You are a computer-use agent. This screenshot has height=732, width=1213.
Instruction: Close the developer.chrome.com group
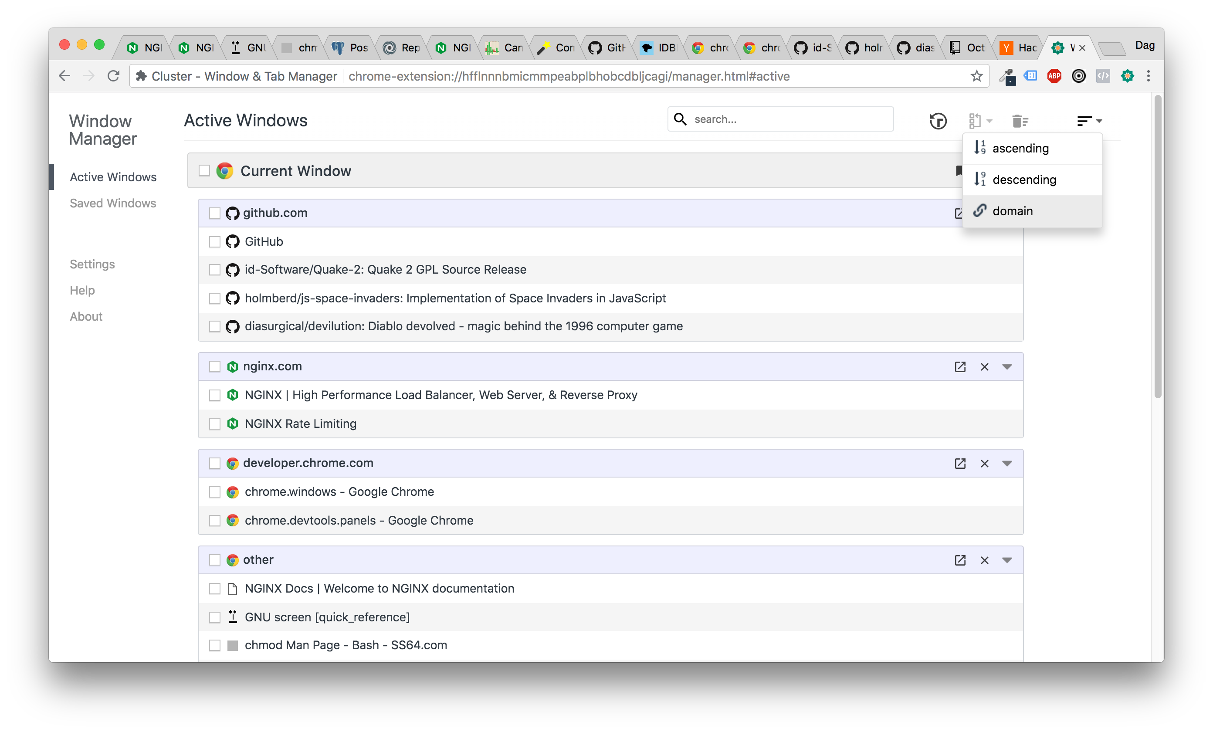[984, 463]
